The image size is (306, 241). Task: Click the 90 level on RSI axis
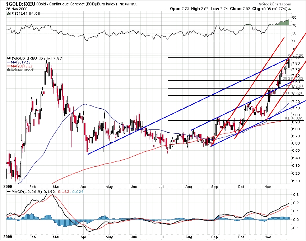294,17
